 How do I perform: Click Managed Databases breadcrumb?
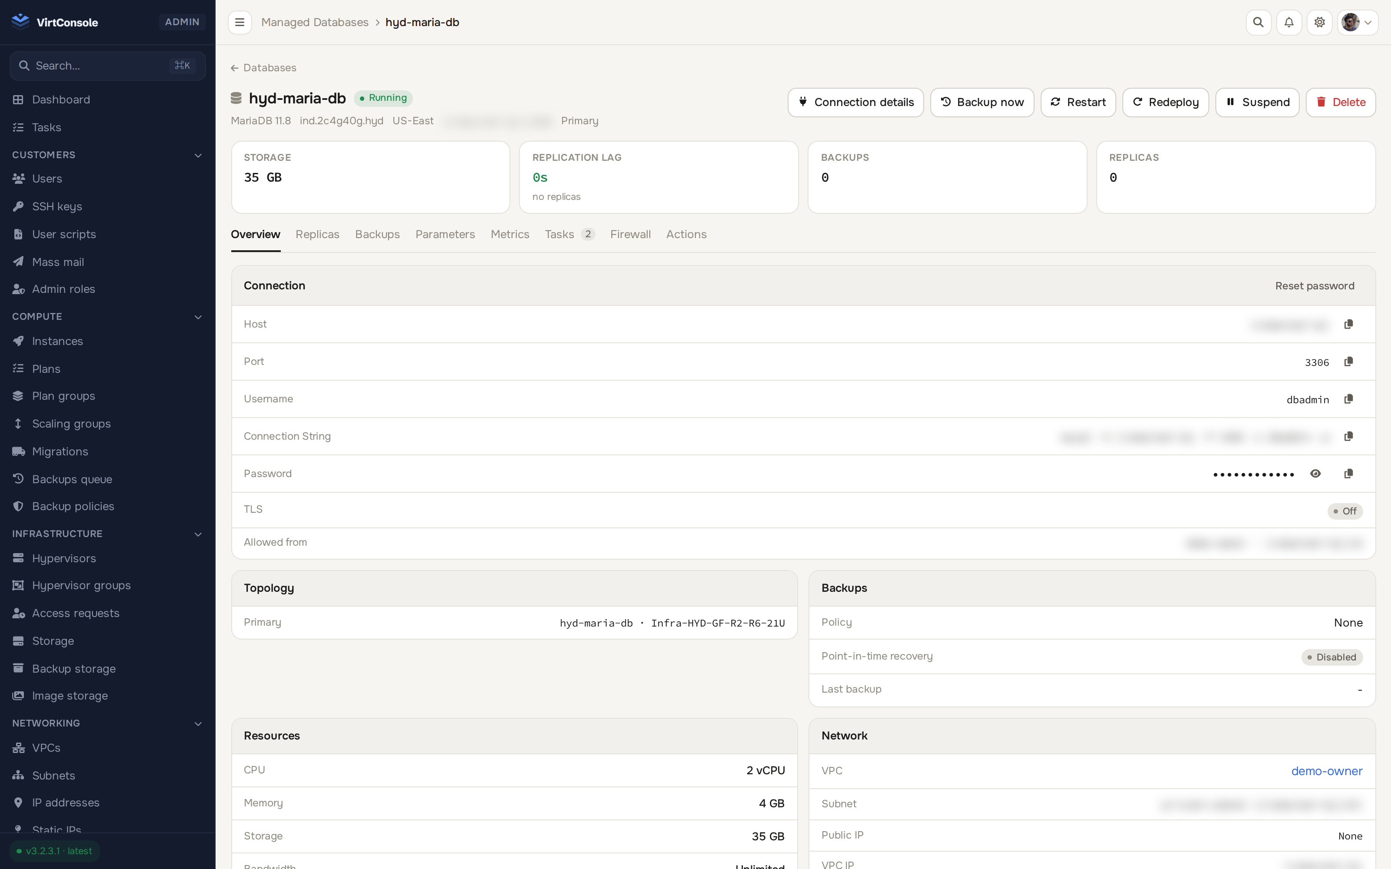314,23
